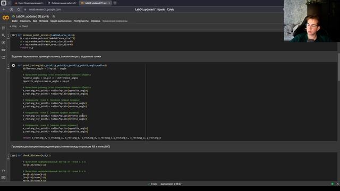The image size is (340, 191).
Task: Star the Lab04_updated notebook
Action: (x=54, y=16)
